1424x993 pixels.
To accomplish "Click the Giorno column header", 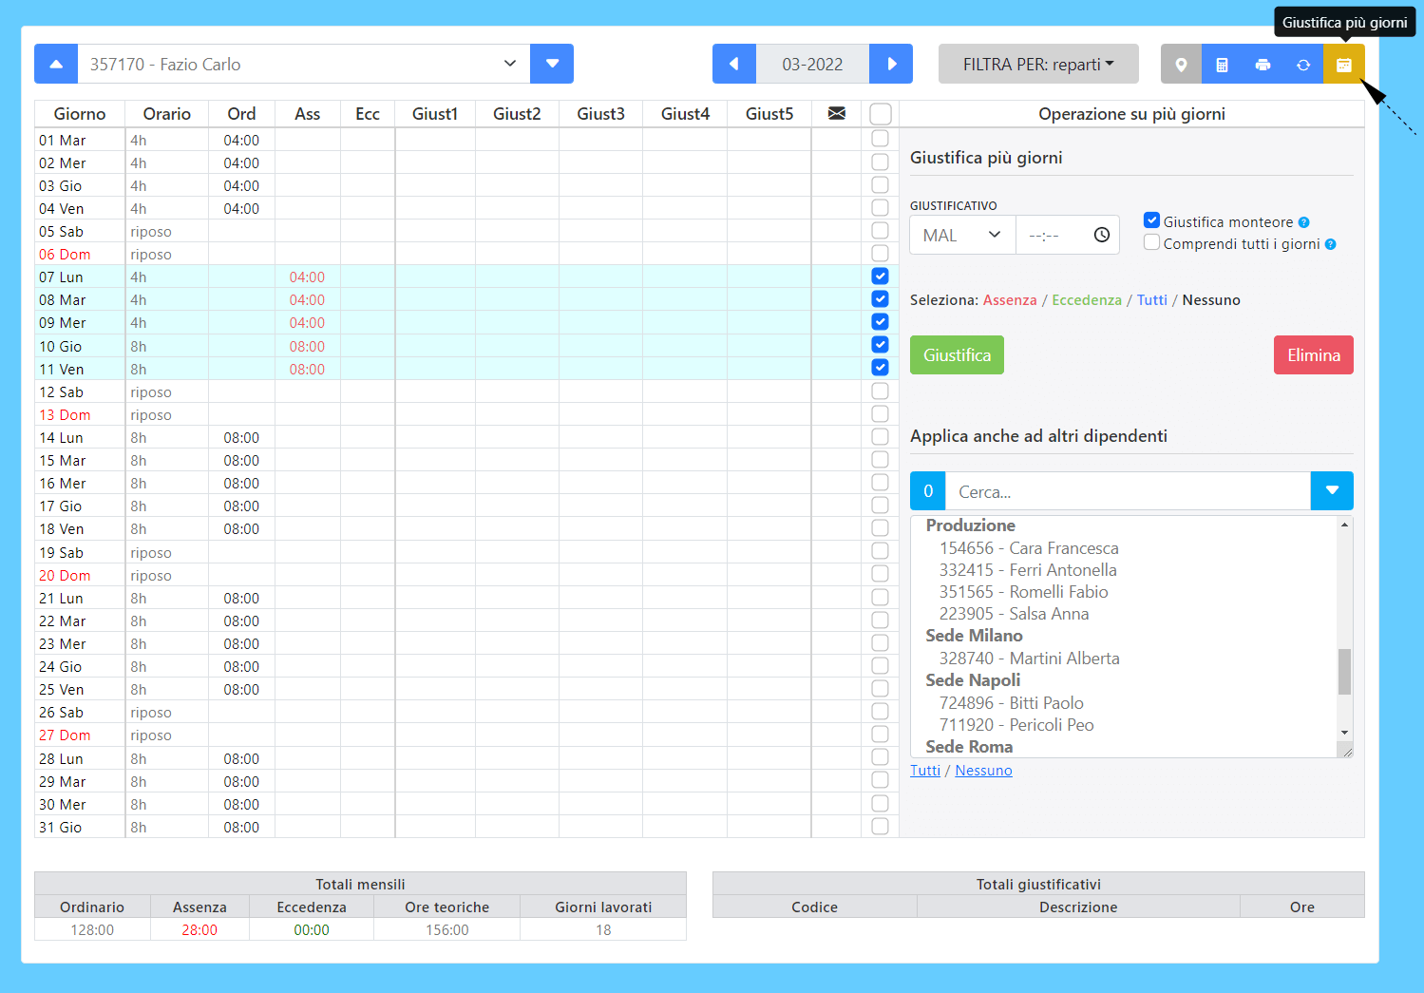I will tap(80, 114).
